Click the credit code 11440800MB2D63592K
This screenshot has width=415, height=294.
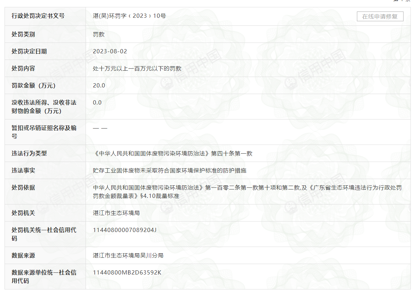pos(127,272)
